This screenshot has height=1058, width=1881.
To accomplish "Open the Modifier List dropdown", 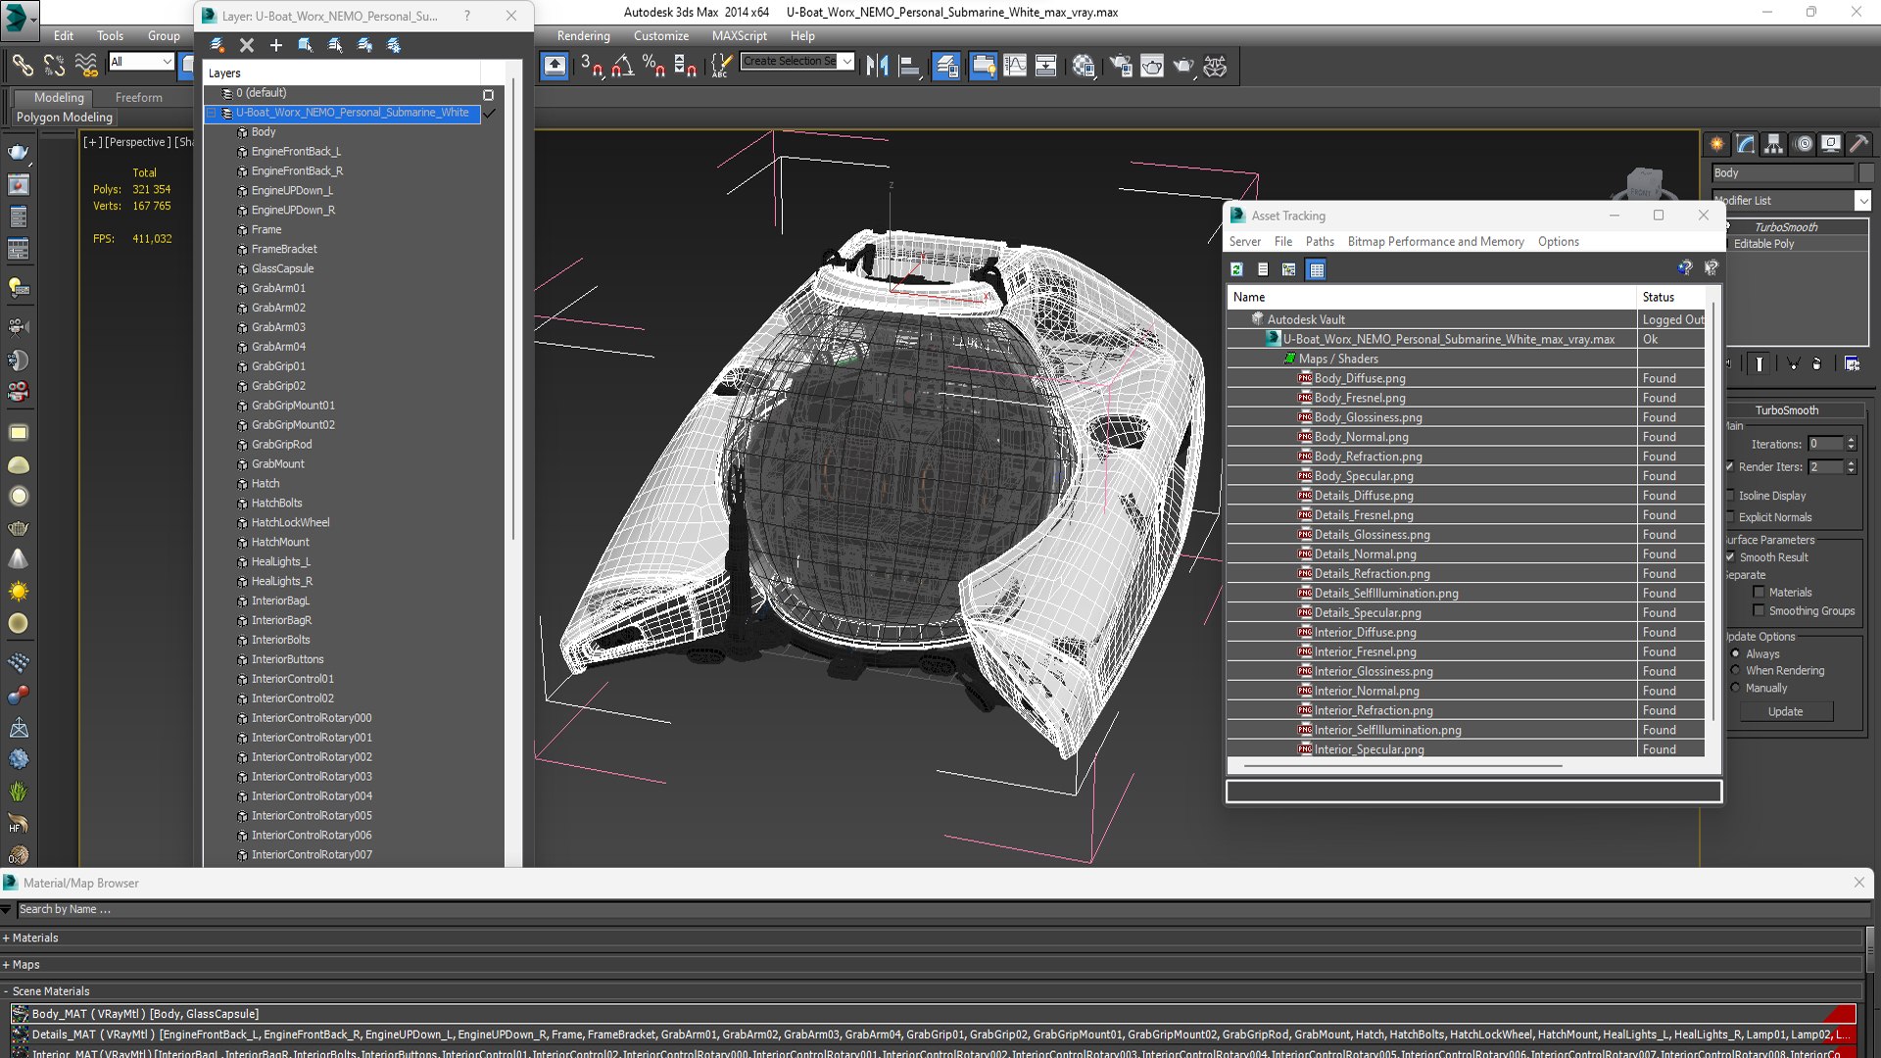I will pos(1861,201).
